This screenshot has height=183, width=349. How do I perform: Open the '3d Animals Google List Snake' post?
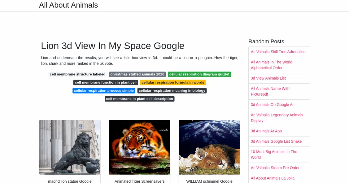(276, 141)
